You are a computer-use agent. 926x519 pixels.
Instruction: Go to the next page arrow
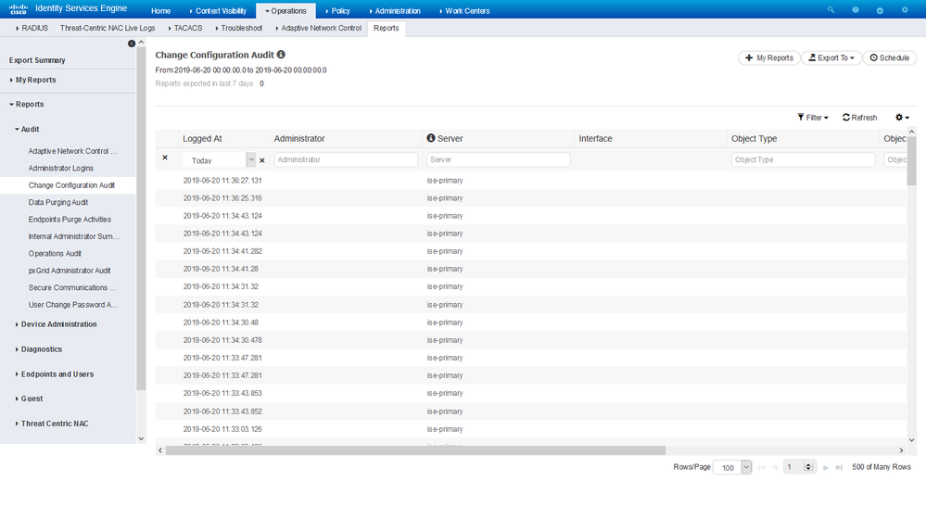826,468
